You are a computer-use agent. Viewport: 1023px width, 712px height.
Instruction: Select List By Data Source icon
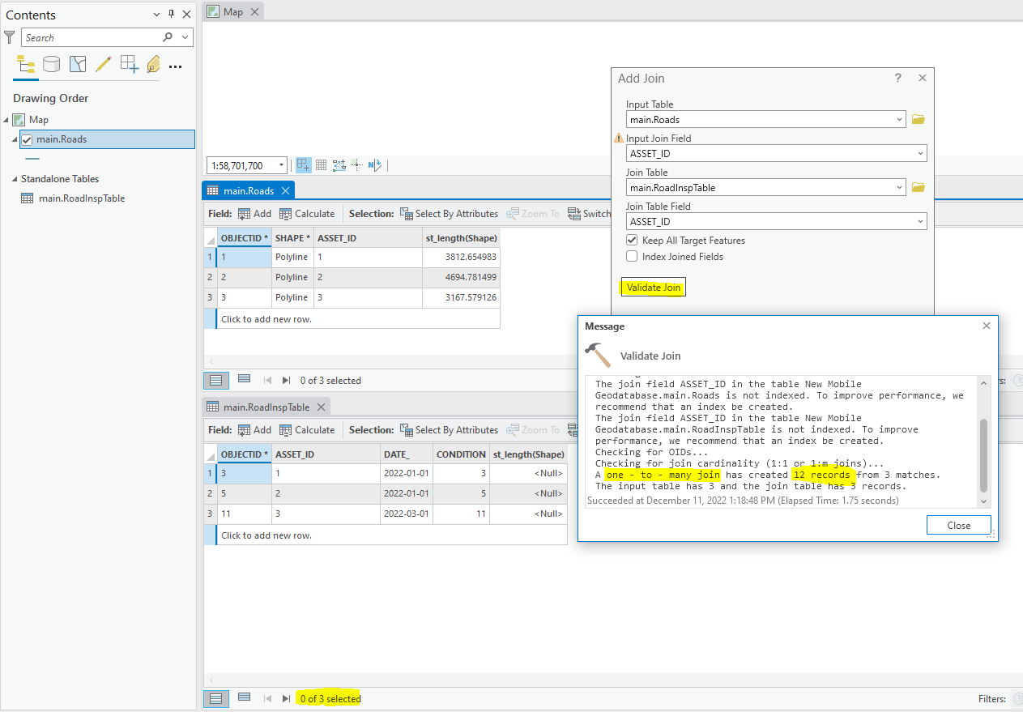click(52, 64)
